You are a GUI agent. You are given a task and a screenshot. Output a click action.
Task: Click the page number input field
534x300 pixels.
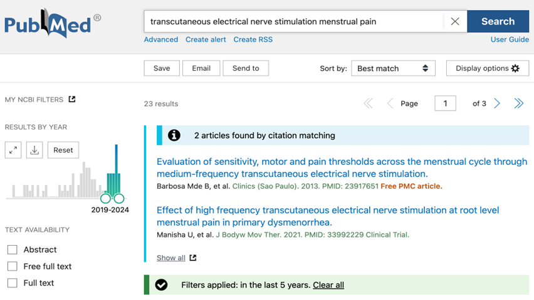tap(445, 103)
